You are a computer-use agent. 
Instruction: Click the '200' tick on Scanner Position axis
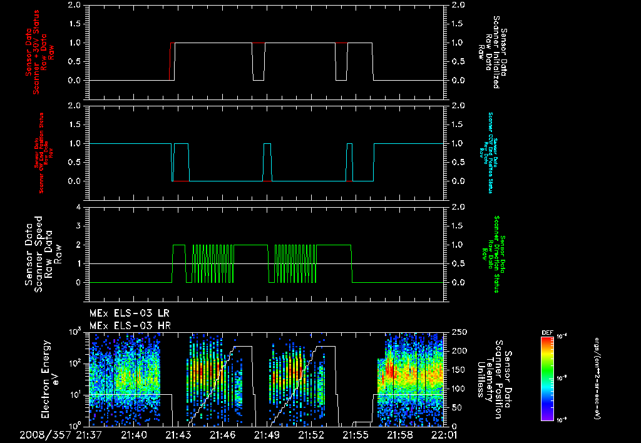click(x=458, y=351)
